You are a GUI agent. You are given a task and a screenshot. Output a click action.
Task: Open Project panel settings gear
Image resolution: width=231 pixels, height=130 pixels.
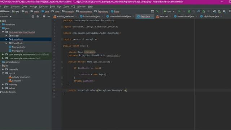[44, 16]
